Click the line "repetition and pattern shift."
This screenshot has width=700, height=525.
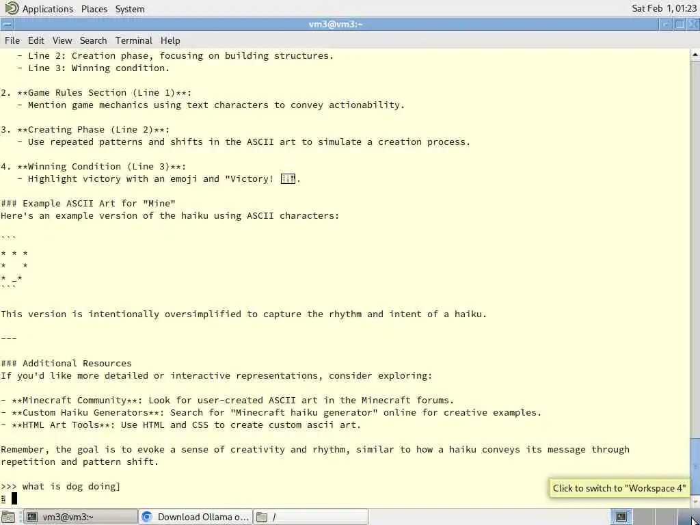[x=80, y=461]
